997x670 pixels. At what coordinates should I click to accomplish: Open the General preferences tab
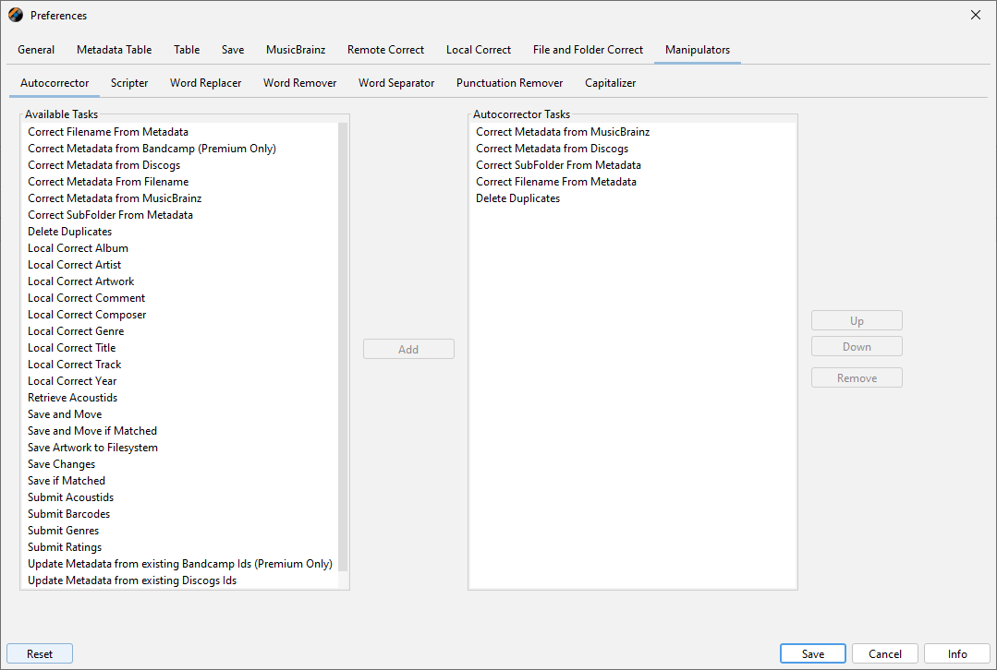pos(36,50)
